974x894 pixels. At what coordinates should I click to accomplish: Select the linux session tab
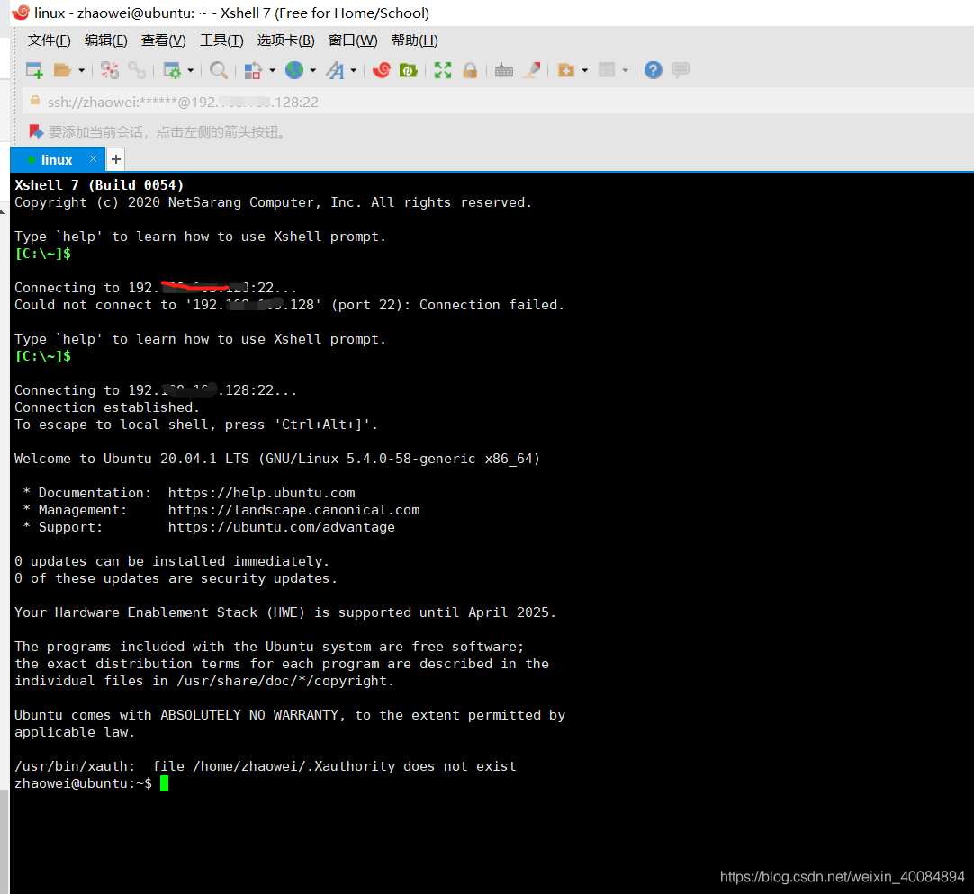pos(56,158)
